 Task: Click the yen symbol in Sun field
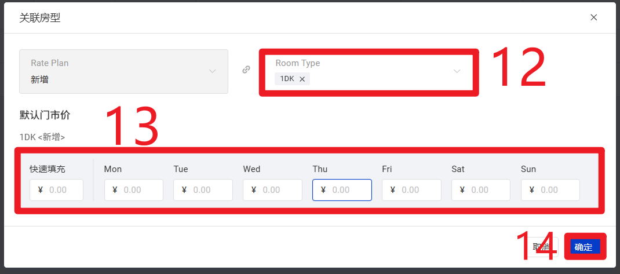tap(532, 190)
